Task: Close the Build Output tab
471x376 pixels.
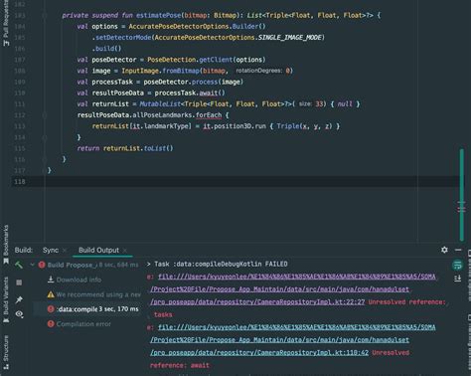Action: coord(124,250)
